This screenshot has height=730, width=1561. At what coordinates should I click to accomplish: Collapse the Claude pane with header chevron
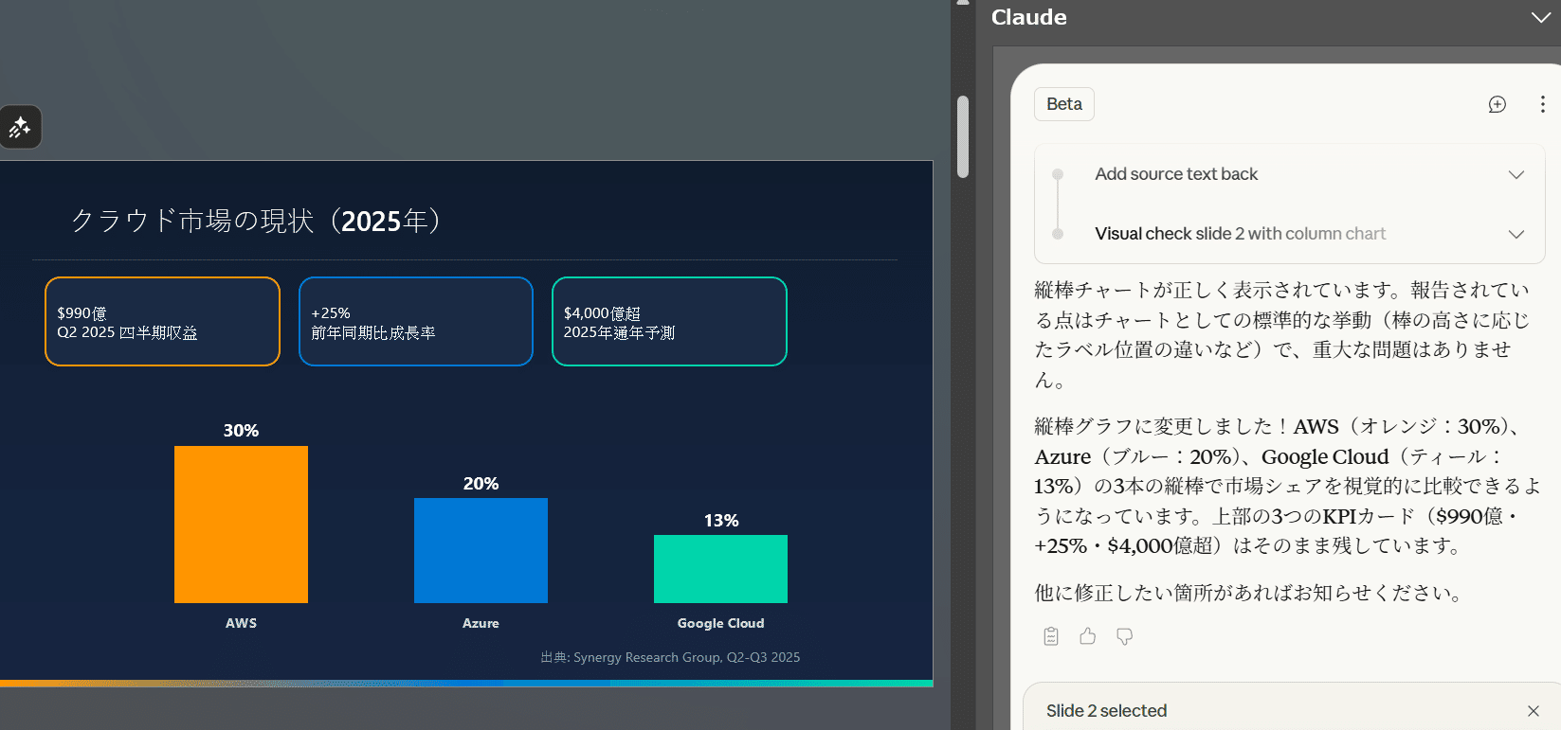tap(1540, 18)
